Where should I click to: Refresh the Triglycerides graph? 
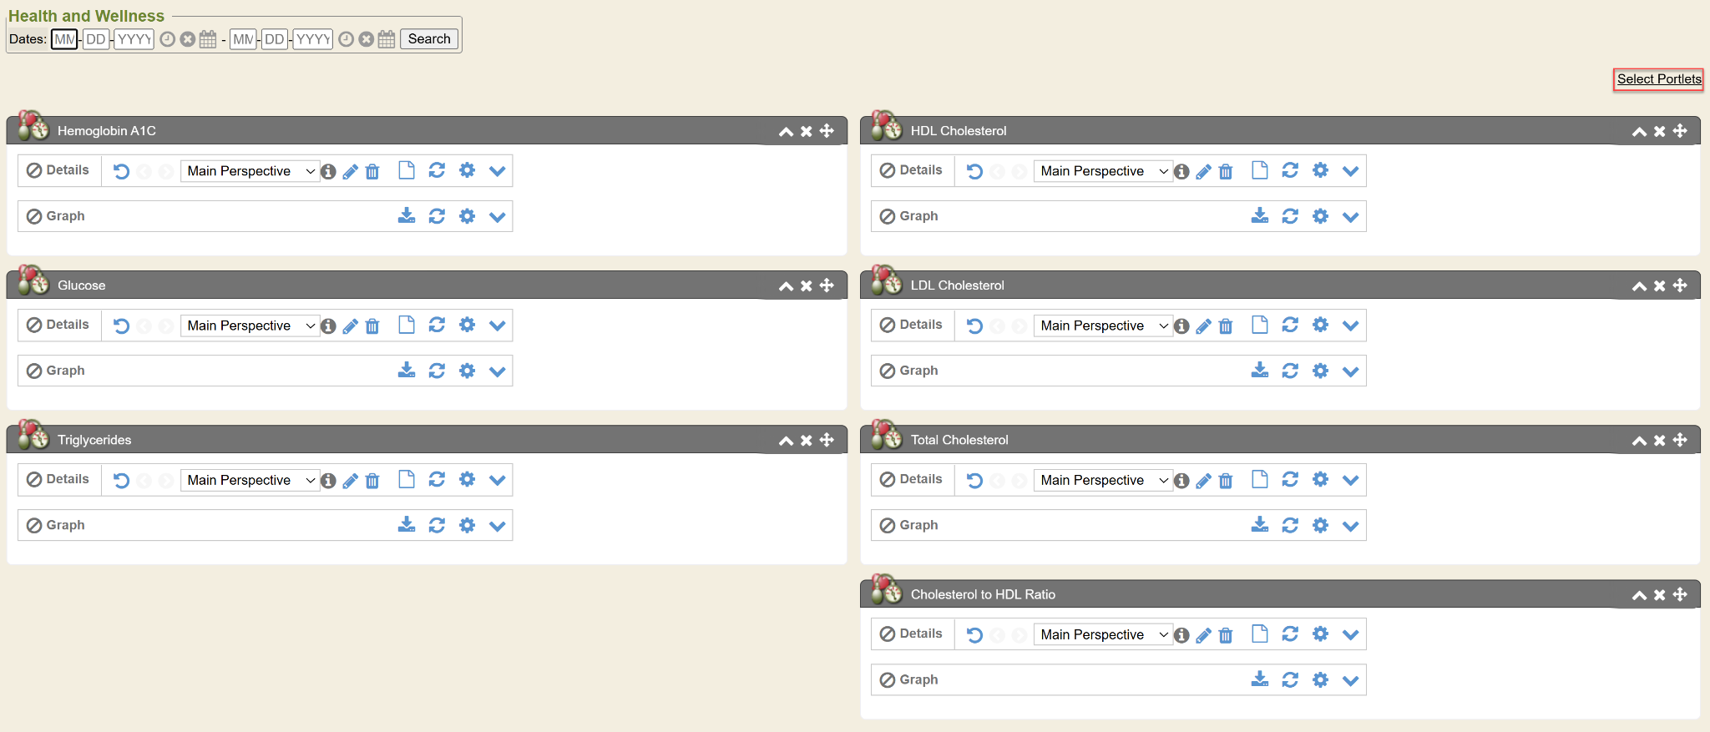click(x=437, y=525)
